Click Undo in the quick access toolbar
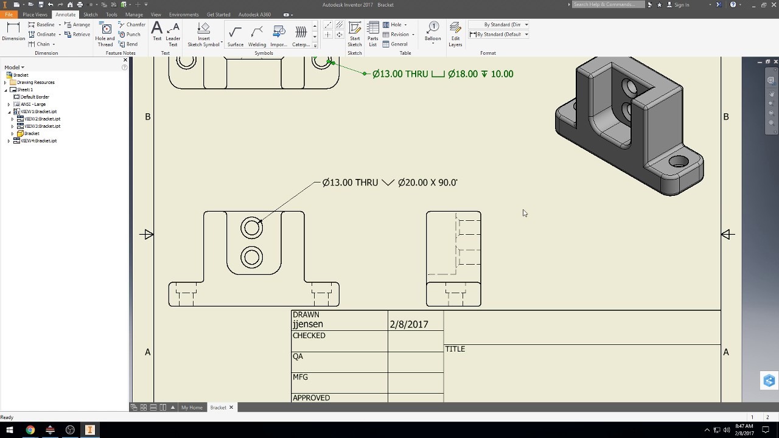 (51, 5)
